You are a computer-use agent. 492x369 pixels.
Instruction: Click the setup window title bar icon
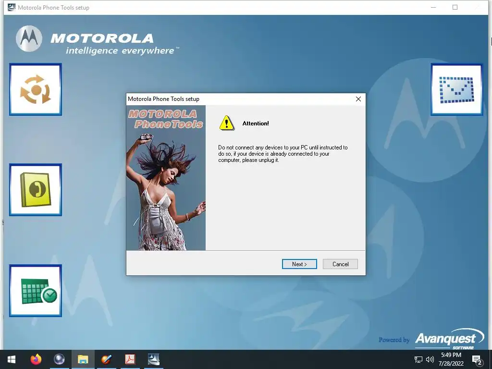[12, 7]
